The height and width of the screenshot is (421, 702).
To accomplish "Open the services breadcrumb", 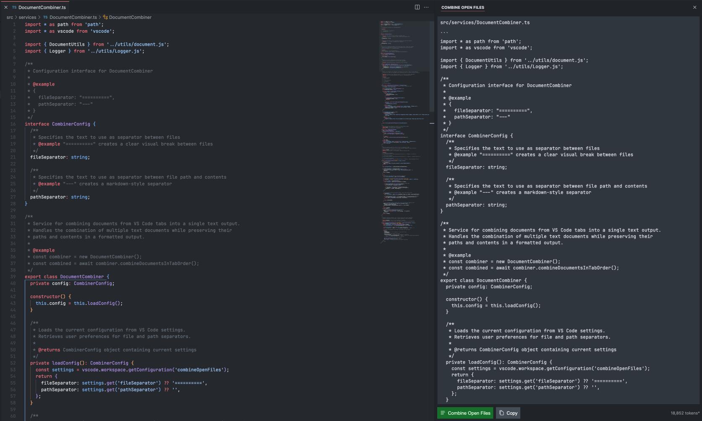I will [x=27, y=17].
